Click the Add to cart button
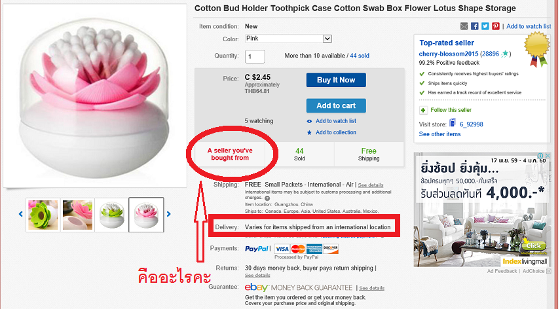 pyautogui.click(x=336, y=105)
